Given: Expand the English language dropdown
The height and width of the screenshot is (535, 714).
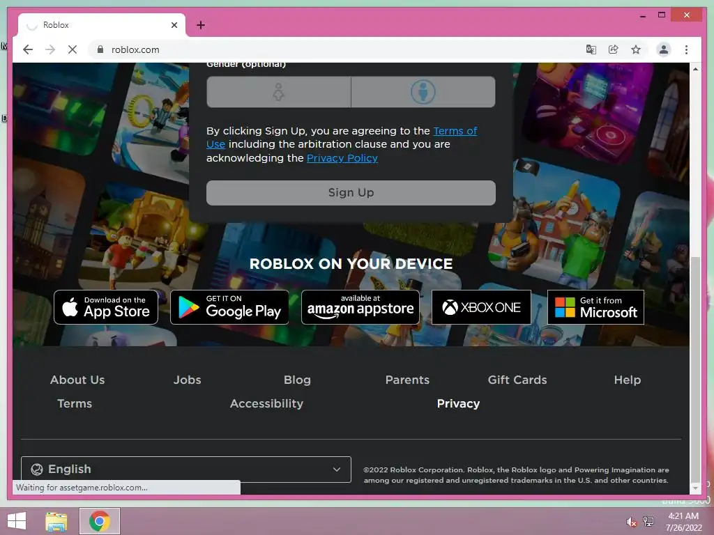Looking at the screenshot, I should (185, 469).
